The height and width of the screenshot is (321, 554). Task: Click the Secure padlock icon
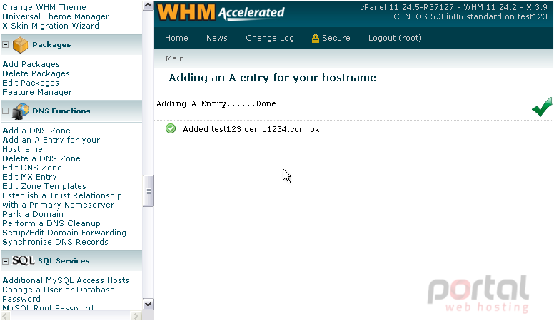[x=315, y=39]
